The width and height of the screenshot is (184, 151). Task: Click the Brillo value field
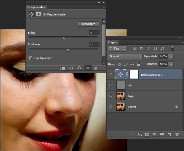click(94, 33)
